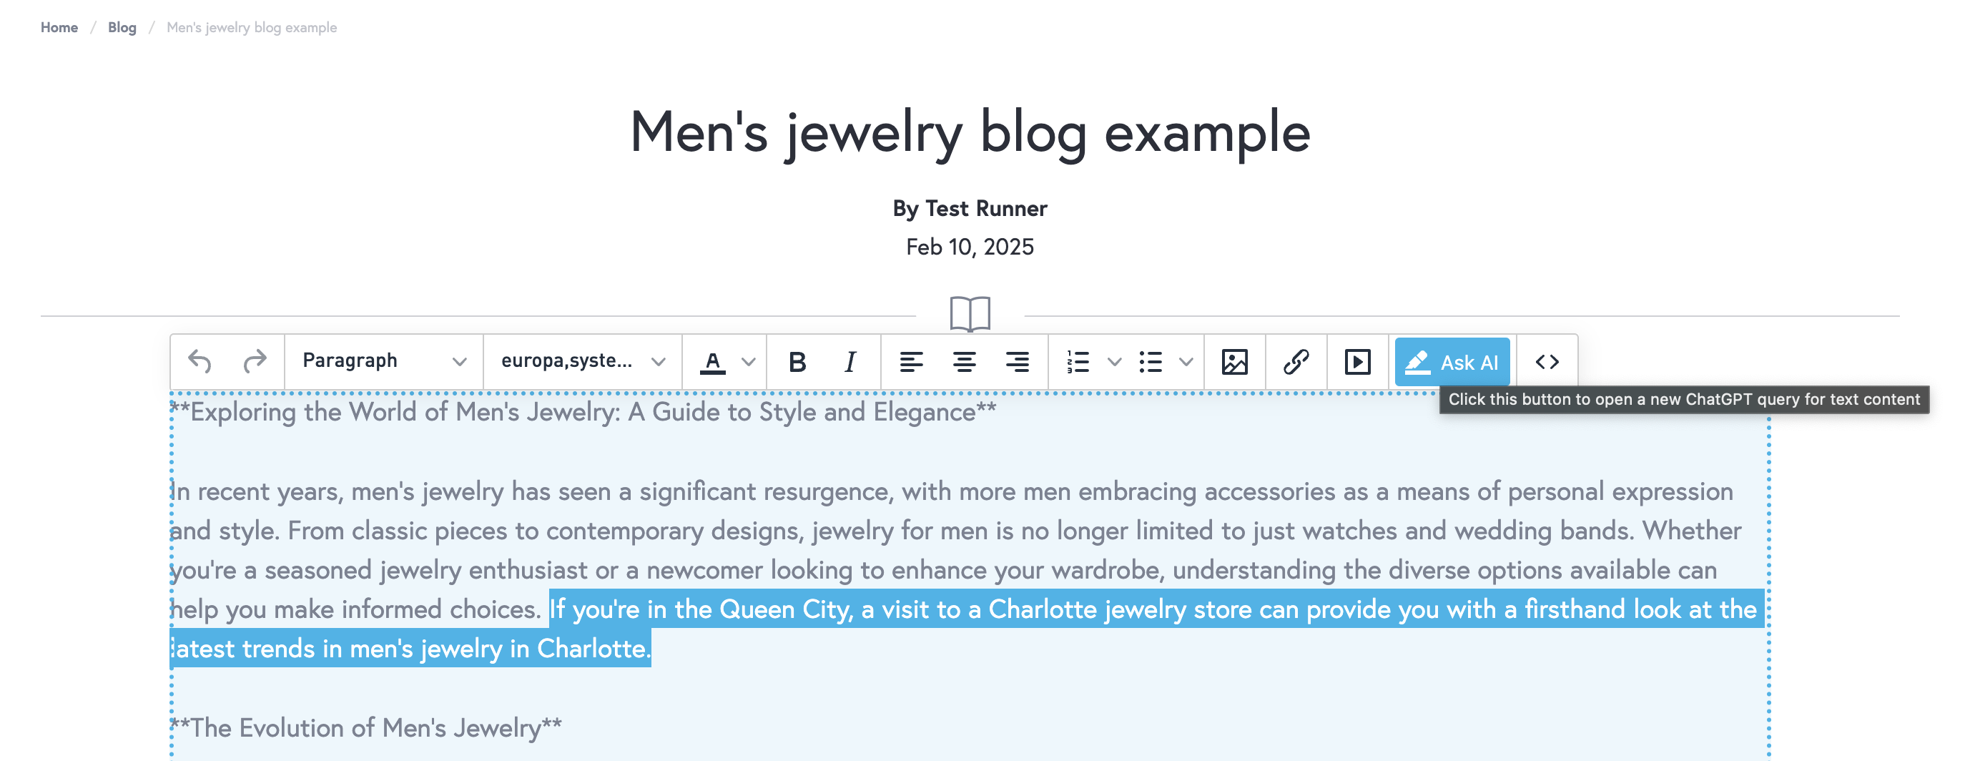Insert video using the media play icon
The image size is (1965, 761).
tap(1357, 362)
